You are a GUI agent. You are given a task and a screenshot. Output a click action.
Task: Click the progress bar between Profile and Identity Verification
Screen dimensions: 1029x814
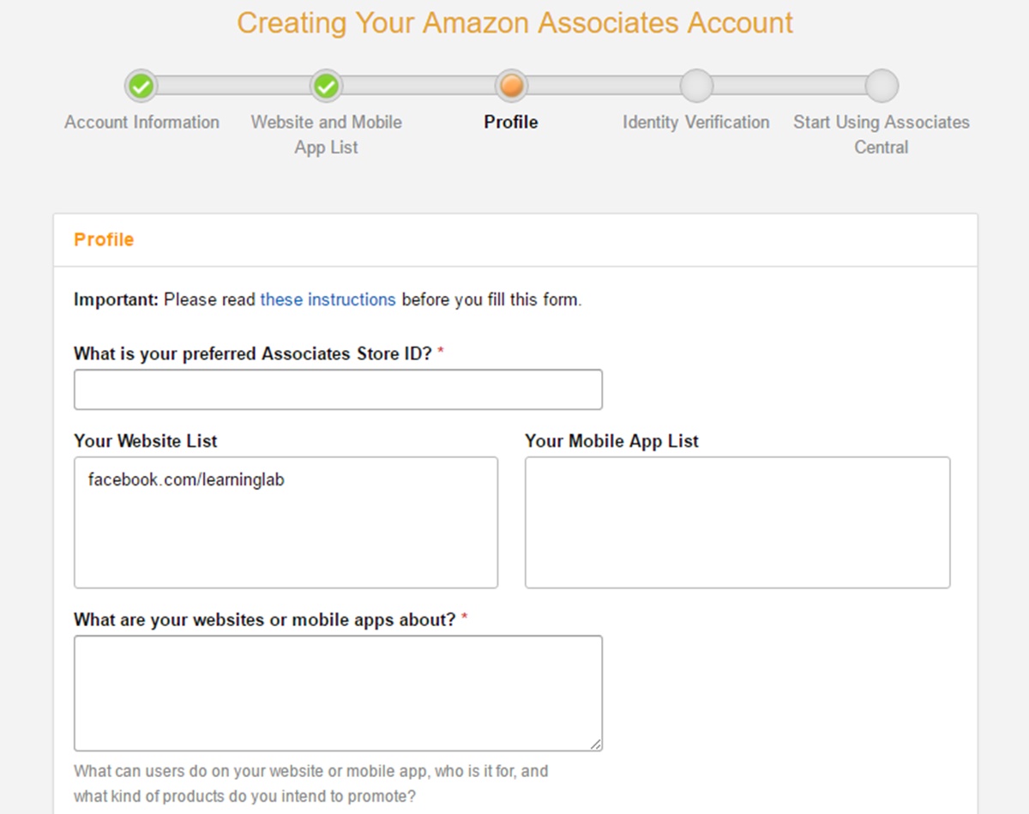click(604, 86)
